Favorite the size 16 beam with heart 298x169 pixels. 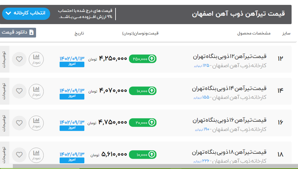pos(19,123)
